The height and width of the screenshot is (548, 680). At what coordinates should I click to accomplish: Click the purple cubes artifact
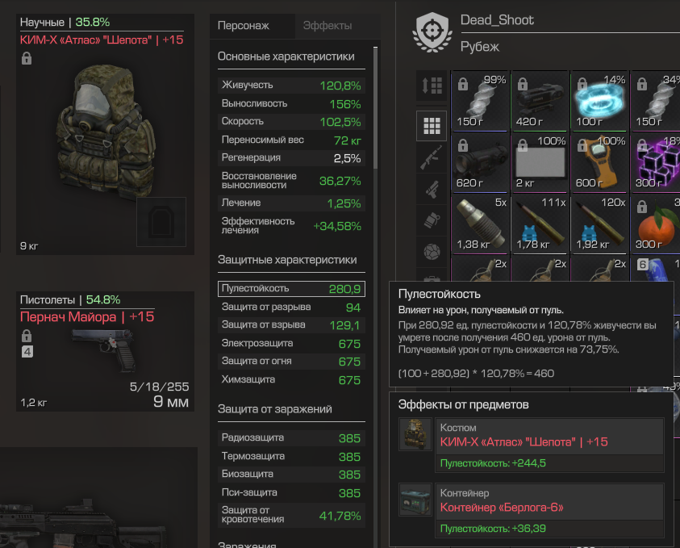(655, 163)
